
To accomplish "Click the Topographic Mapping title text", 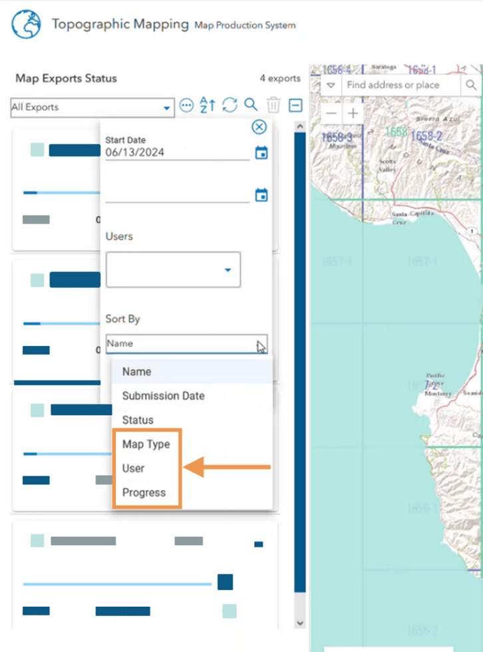I will [120, 24].
